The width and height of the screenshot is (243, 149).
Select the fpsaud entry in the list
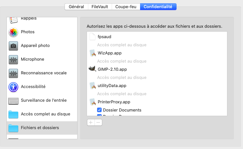click(x=104, y=37)
